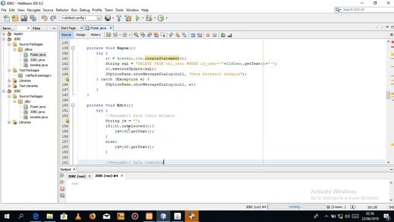Click the History view button
The width and height of the screenshot is (394, 222).
pyautogui.click(x=95, y=35)
